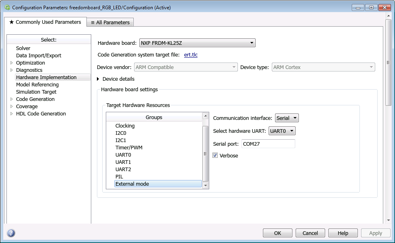Select Solver in the left pane
The image size is (395, 243).
23,48
